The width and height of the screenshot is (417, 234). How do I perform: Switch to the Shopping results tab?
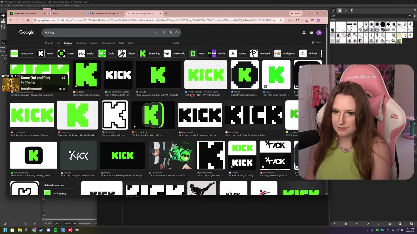(80, 43)
